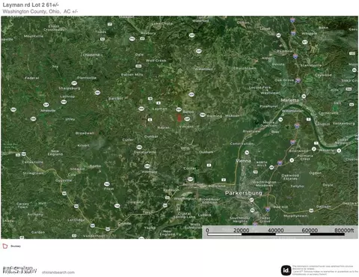Click the Vienna label on the map
Image resolution: width=359 pixels, height=277 pixels.
(243, 161)
